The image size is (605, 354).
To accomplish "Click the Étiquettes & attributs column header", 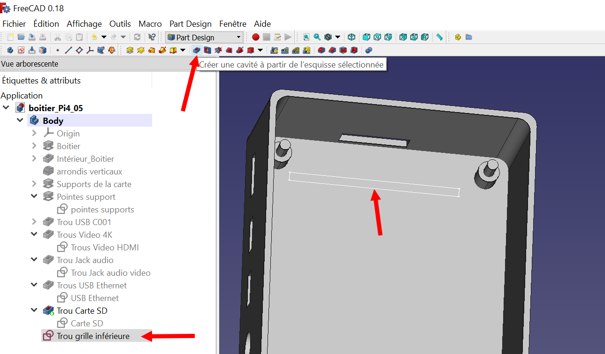I will point(41,80).
